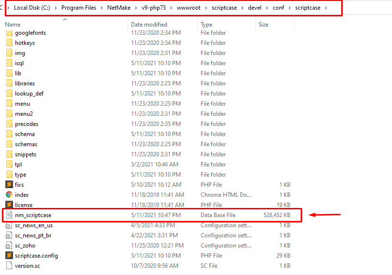
Task: Click the Data Base File type cell
Action: point(218,215)
